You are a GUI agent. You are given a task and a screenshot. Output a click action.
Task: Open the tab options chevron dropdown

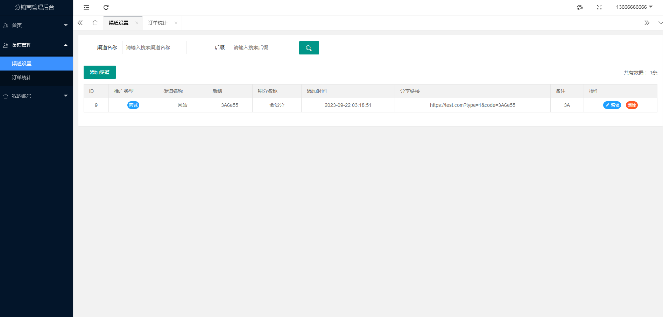point(660,23)
